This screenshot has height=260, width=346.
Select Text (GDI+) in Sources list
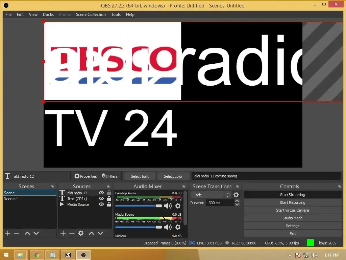(x=77, y=199)
